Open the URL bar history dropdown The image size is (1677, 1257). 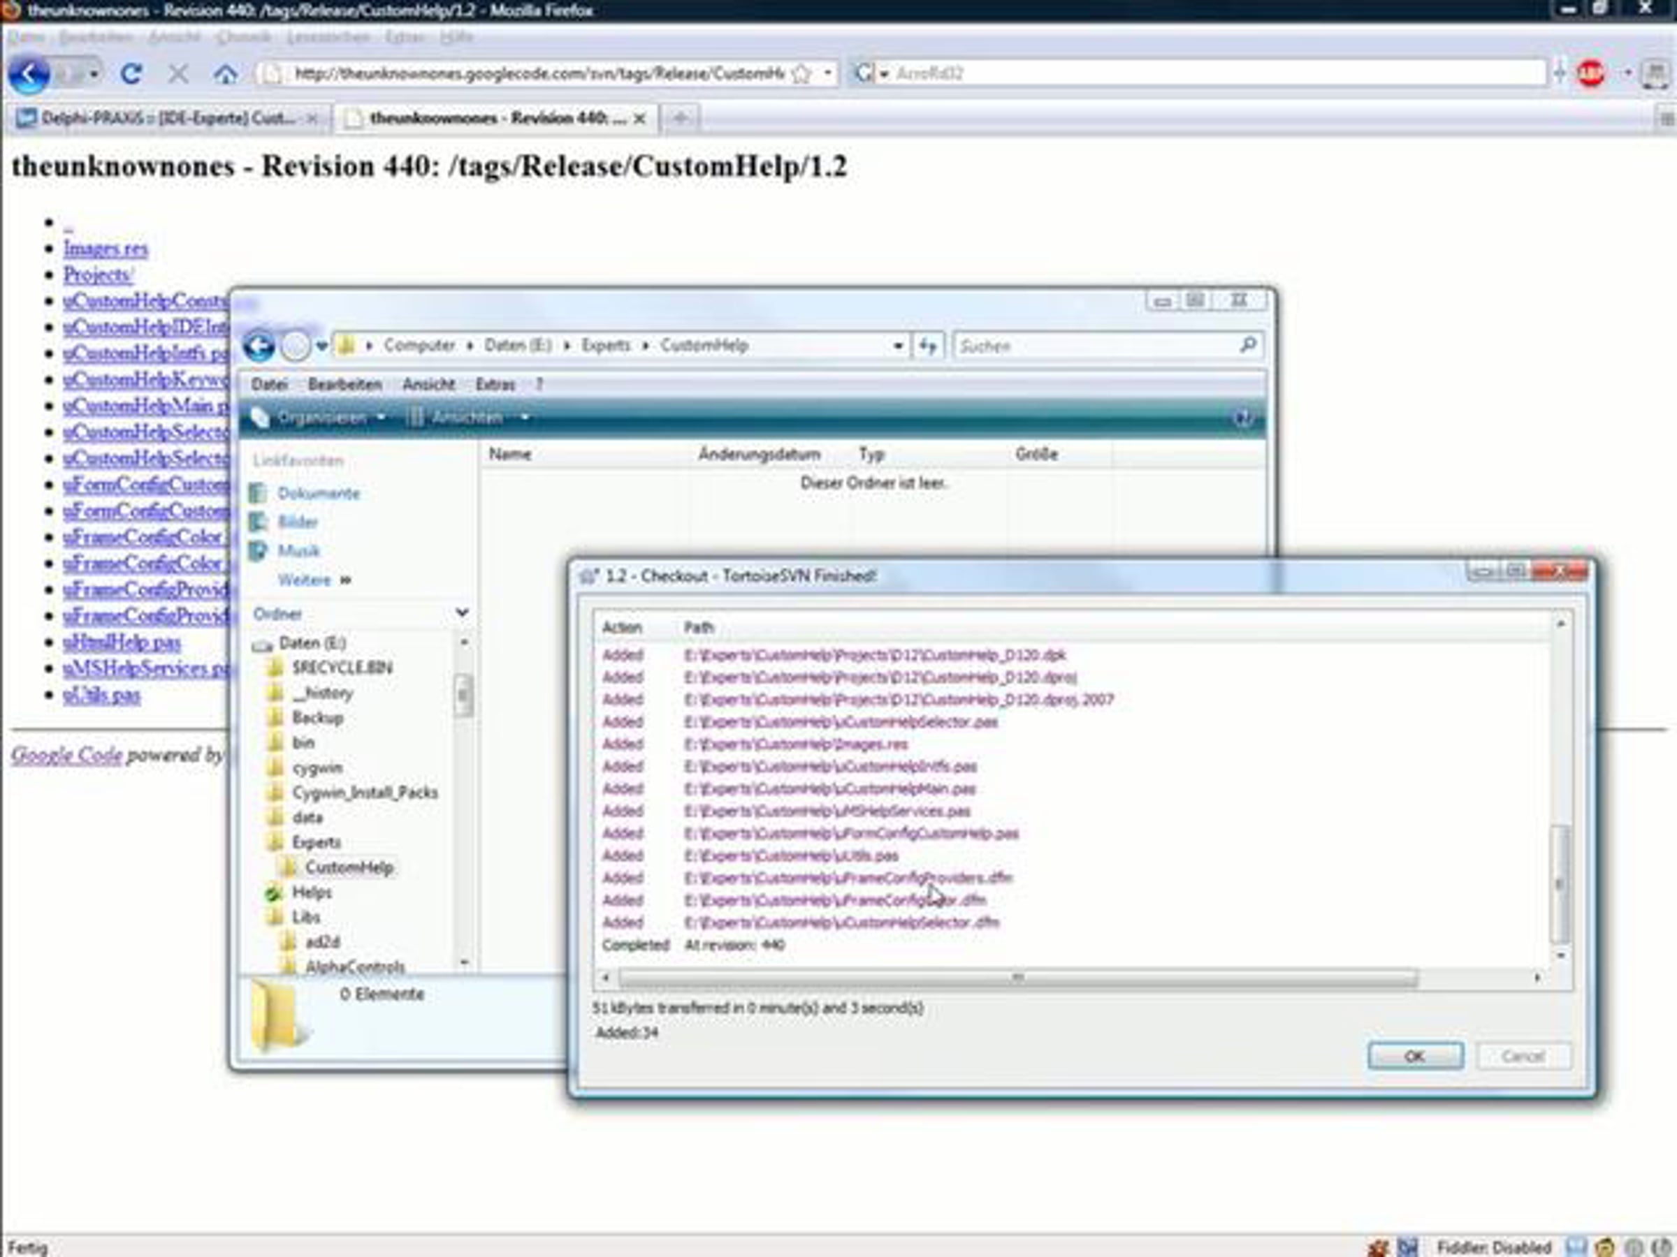[828, 73]
